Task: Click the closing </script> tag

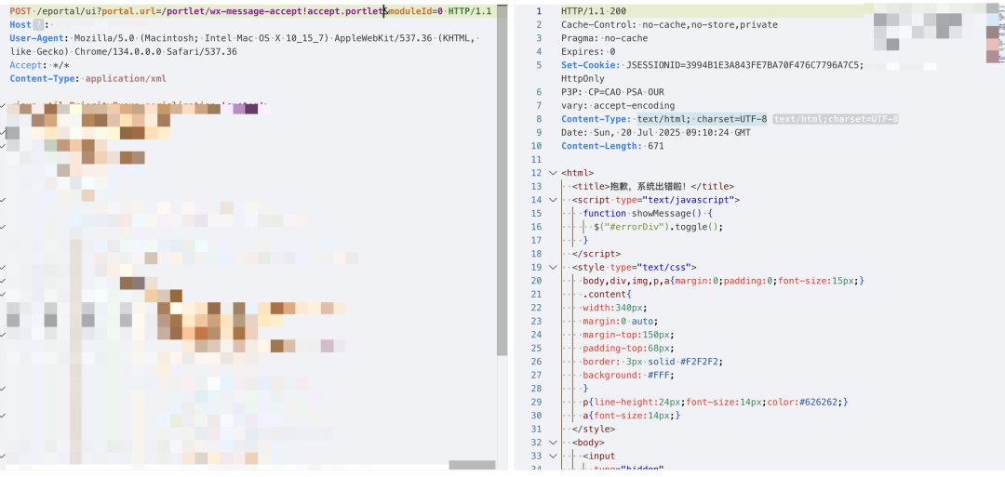Action: [x=596, y=254]
